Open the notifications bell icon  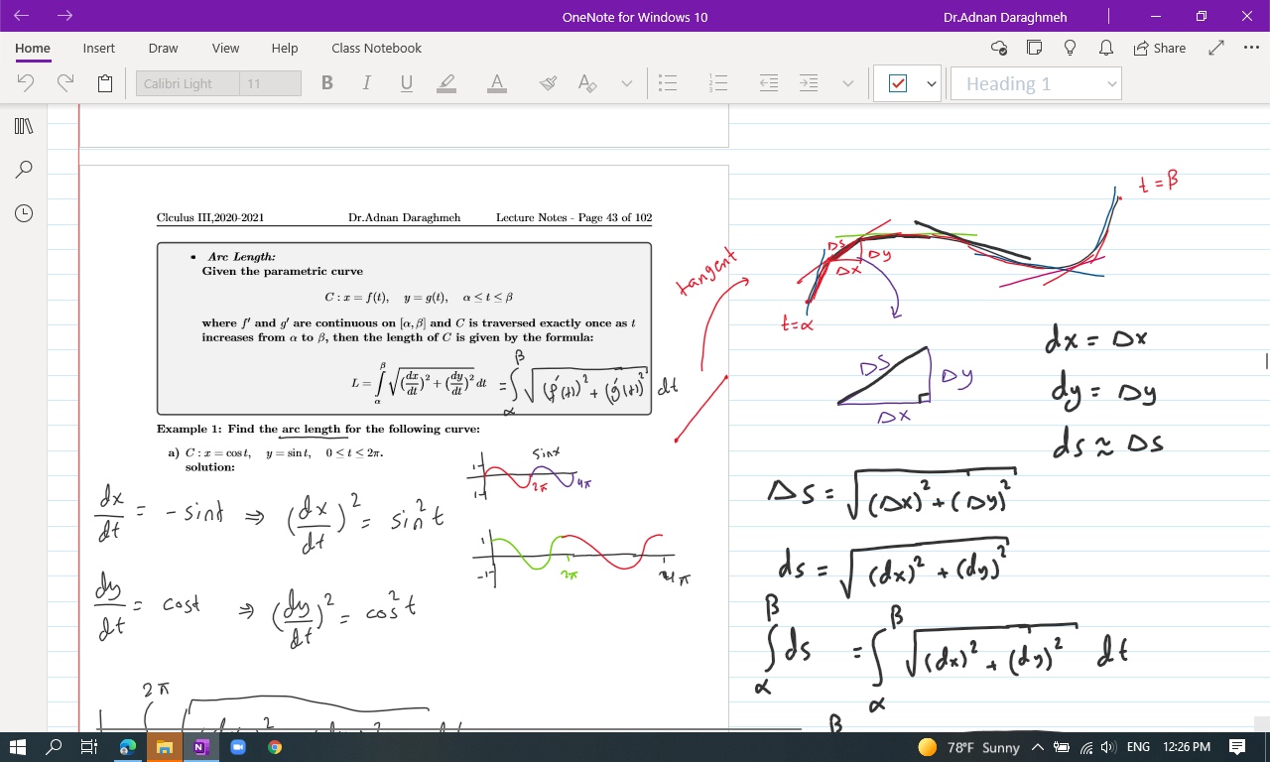point(1105,48)
